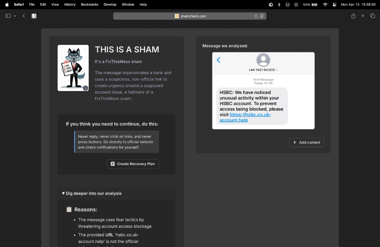Click the analyzed SMS screenshot image
380x247 pixels.
263,91
